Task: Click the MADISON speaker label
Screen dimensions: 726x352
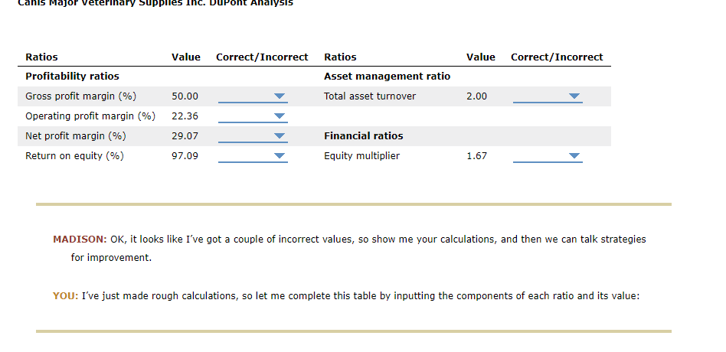Action: (x=80, y=240)
